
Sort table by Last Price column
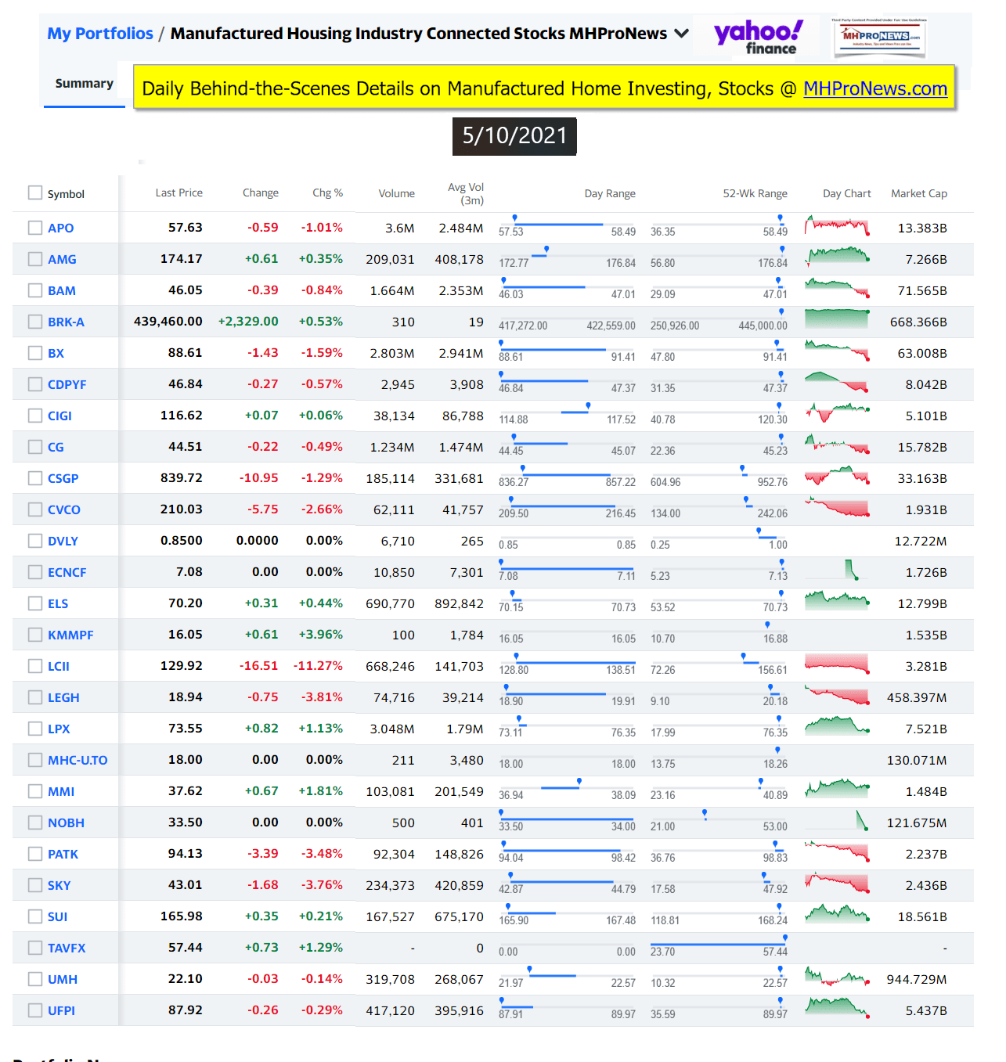178,193
